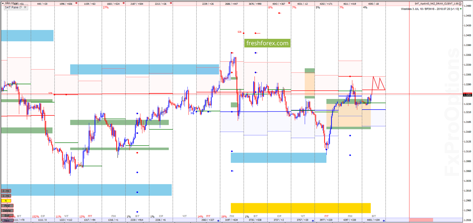The height and width of the screenshot is (223, 473).
Task: Click the 1.2935 price axis label
Action: tap(468, 220)
